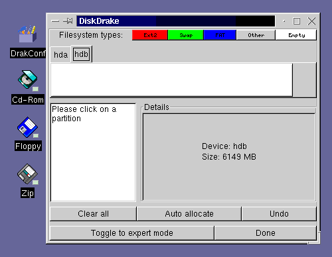Switch to the hda disk tab

(60, 55)
